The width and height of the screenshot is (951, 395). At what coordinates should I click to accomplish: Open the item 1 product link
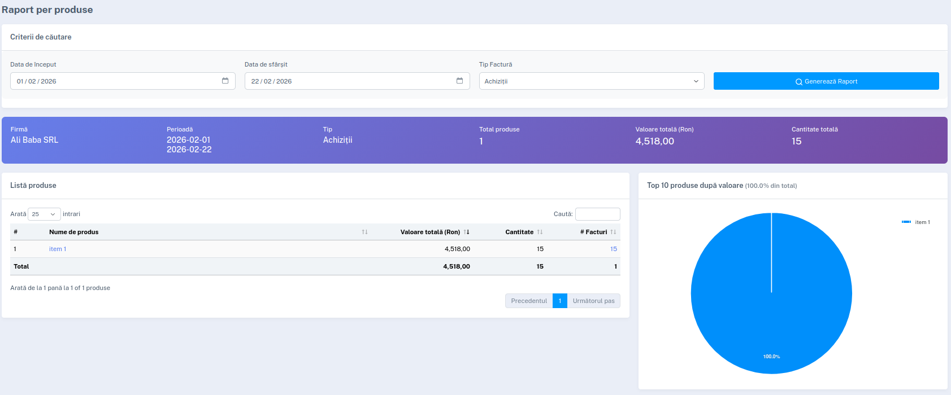[58, 249]
